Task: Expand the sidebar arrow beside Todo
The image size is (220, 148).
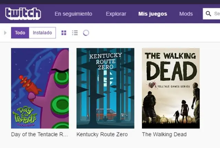Action: pyautogui.click(x=5, y=33)
